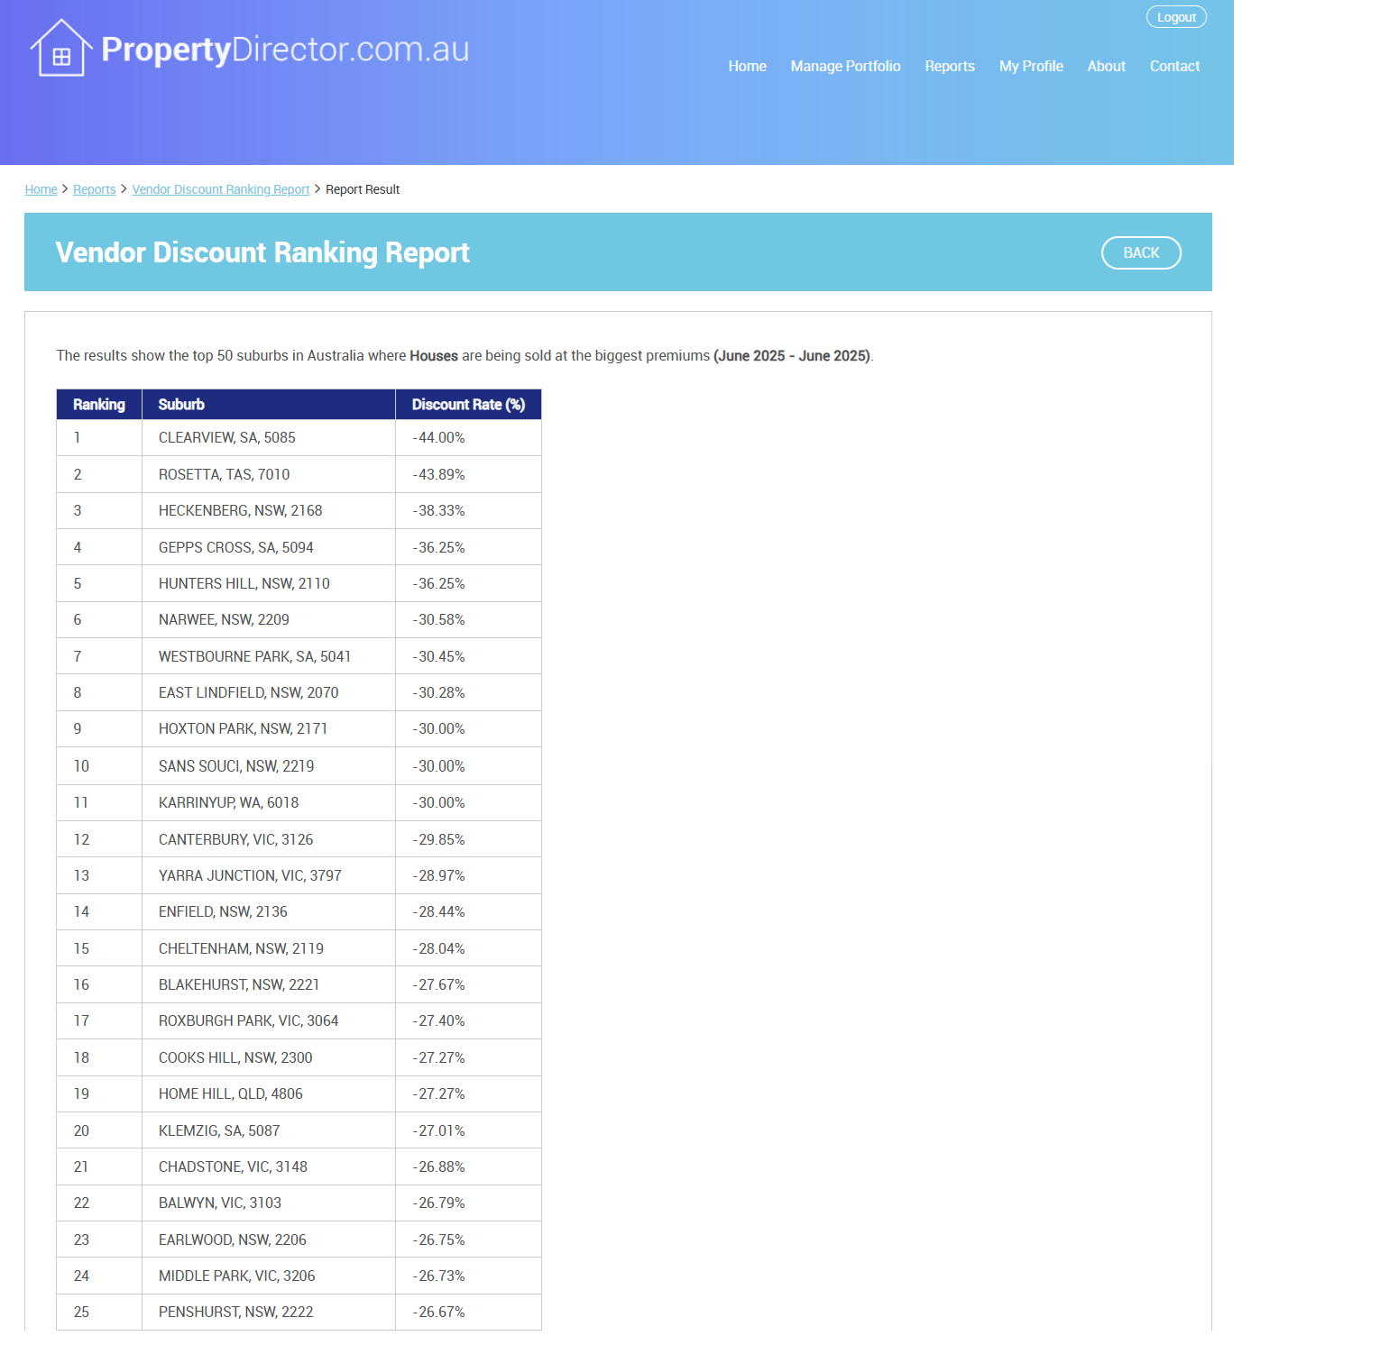Follow the Home breadcrumb link

[41, 189]
